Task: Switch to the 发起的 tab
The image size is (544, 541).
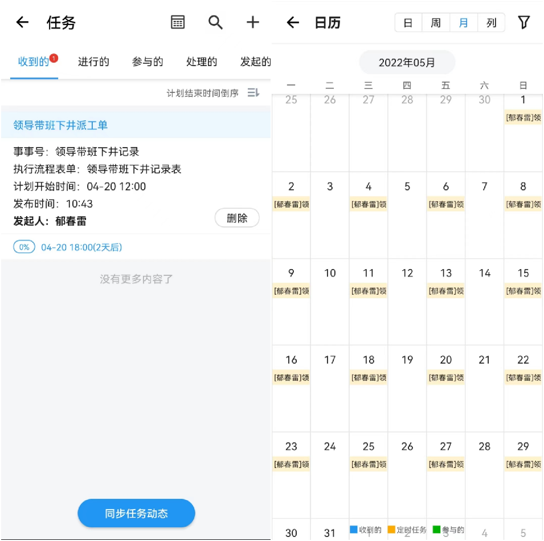Action: [x=255, y=62]
